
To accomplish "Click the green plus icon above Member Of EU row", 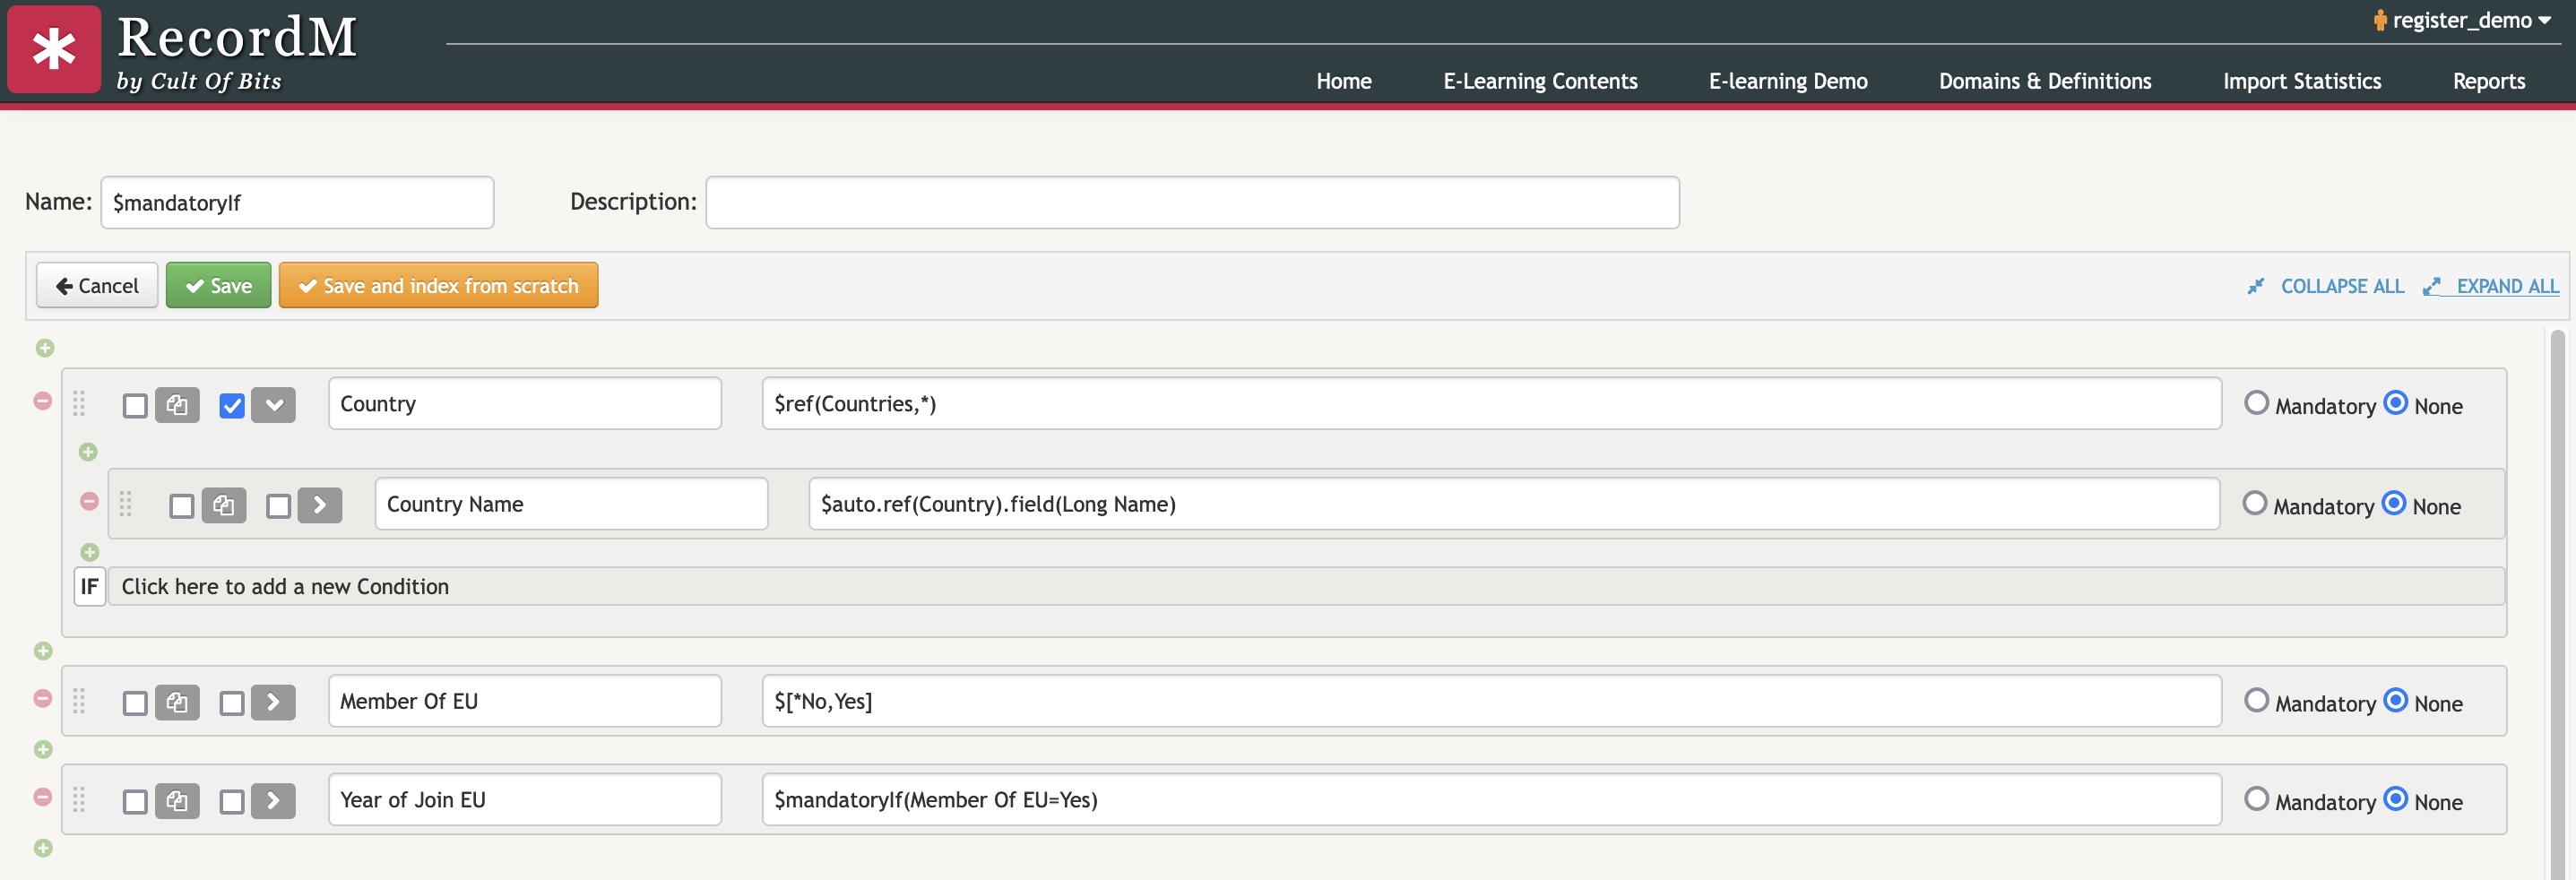I will [43, 651].
